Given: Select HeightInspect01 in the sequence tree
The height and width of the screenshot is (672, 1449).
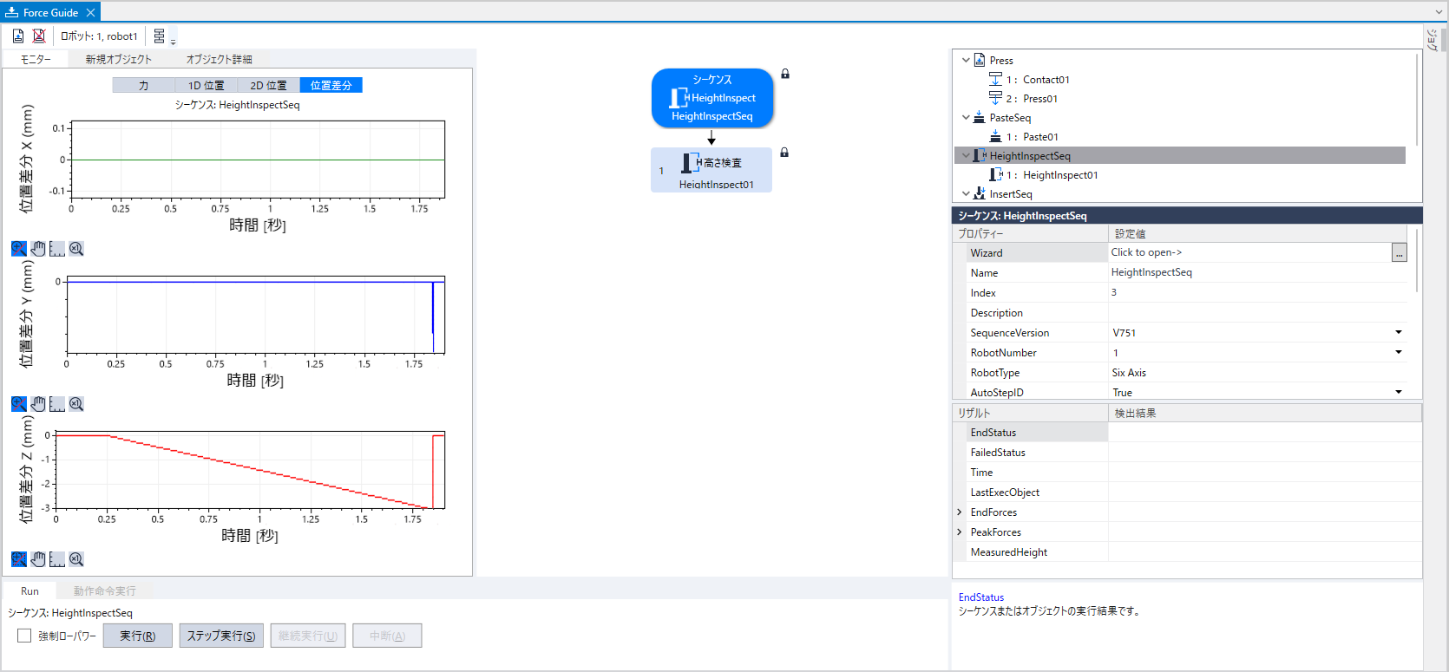Looking at the screenshot, I should pos(1059,175).
